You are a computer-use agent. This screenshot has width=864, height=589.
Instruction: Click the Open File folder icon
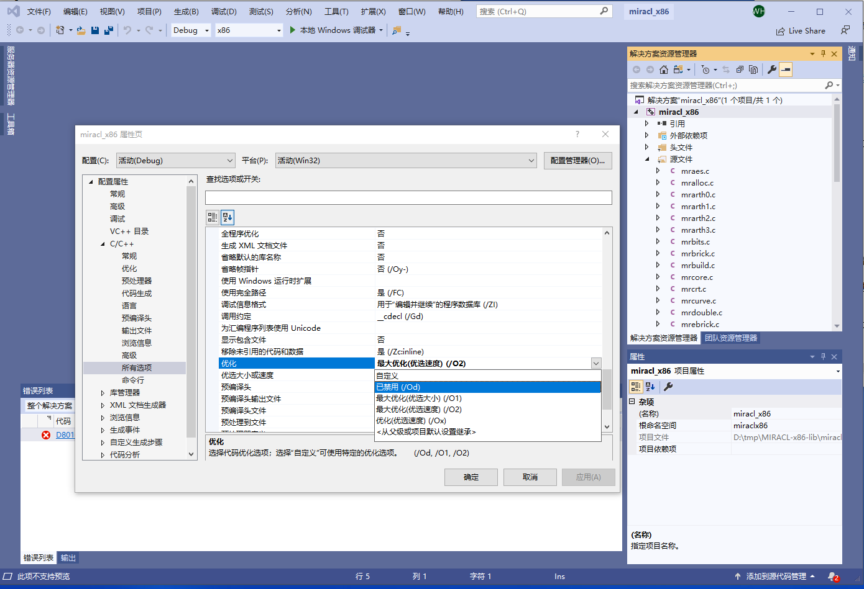(81, 30)
